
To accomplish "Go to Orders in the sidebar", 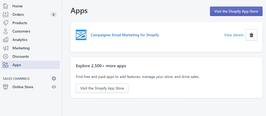I will 18,14.
